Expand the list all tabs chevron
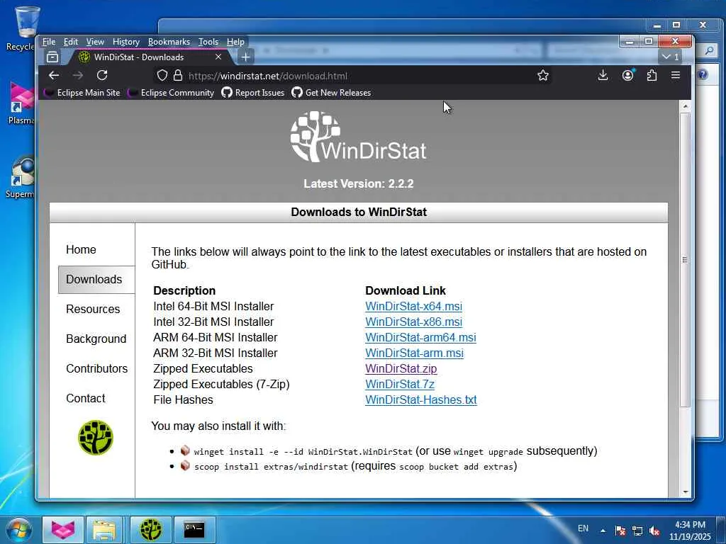The width and height of the screenshot is (726, 544). point(671,57)
